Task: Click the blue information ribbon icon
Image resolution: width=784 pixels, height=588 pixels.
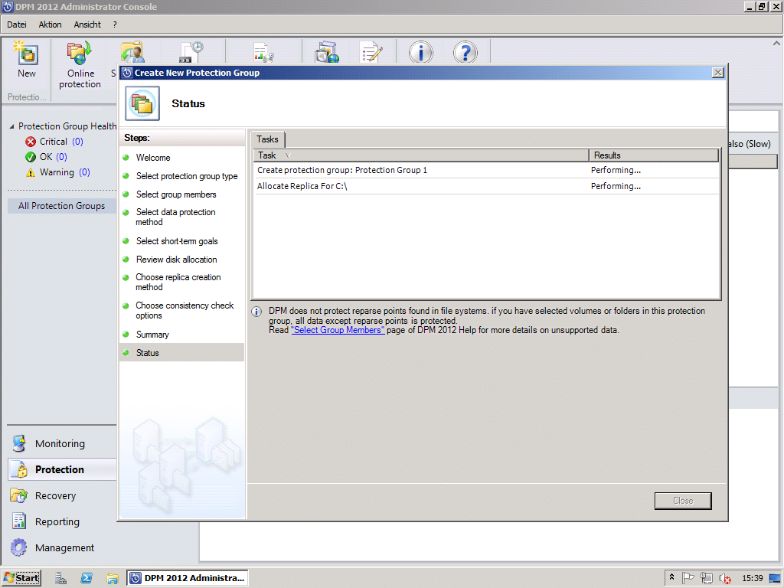Action: click(421, 52)
